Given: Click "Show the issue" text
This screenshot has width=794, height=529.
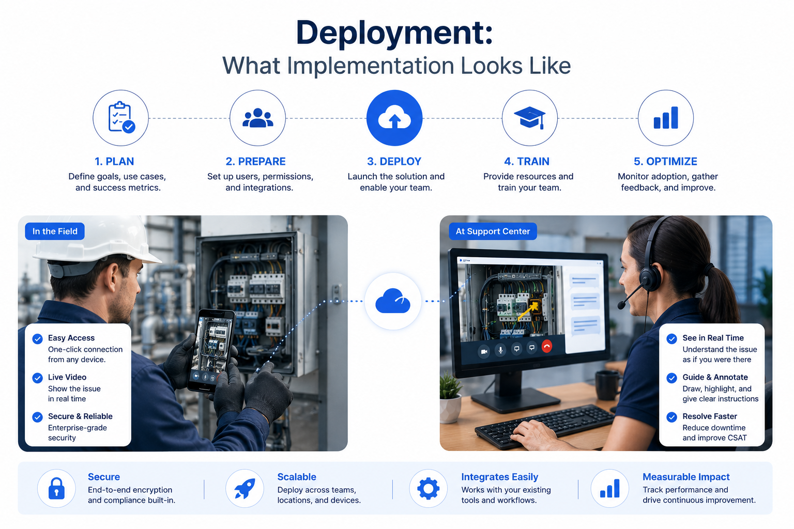Looking at the screenshot, I should (x=74, y=389).
